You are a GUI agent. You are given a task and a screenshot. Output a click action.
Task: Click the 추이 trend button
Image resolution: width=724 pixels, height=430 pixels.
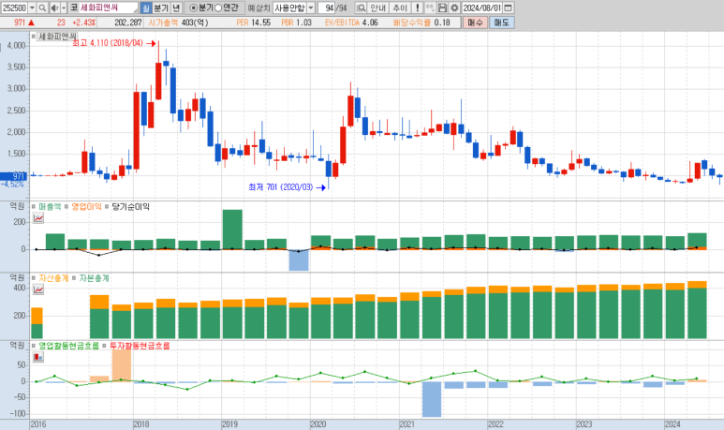click(400, 7)
